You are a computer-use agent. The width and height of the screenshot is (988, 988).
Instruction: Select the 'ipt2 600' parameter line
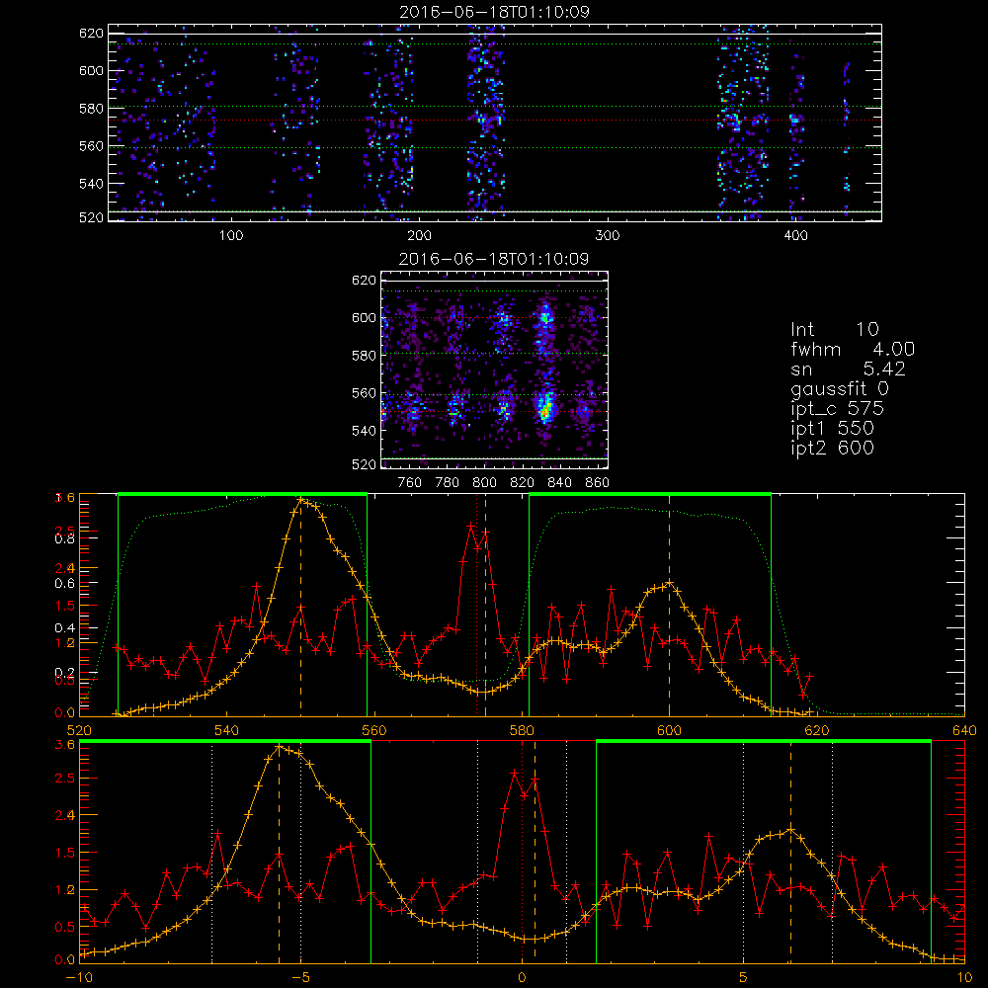(x=832, y=448)
